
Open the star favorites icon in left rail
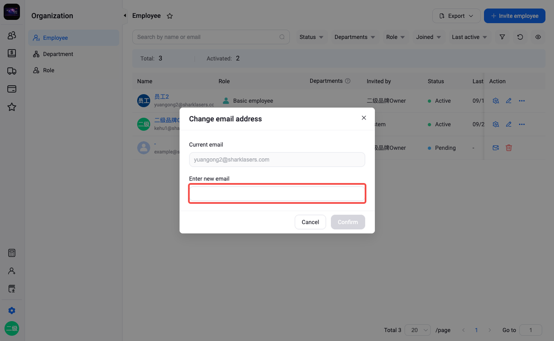[x=12, y=107]
